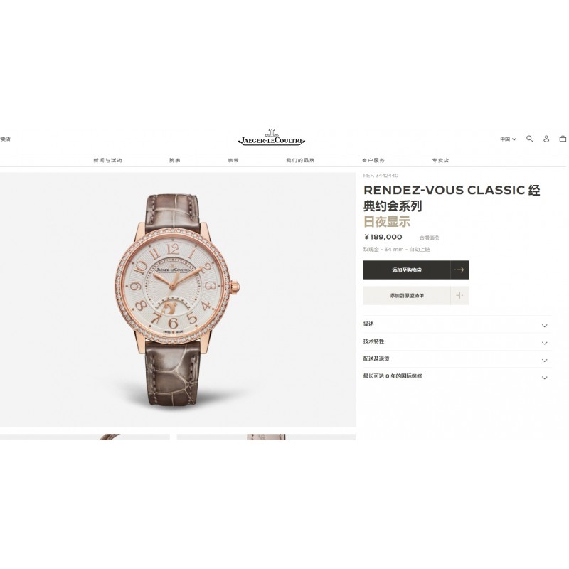Expand the 描述 section

pyautogui.click(x=457, y=324)
